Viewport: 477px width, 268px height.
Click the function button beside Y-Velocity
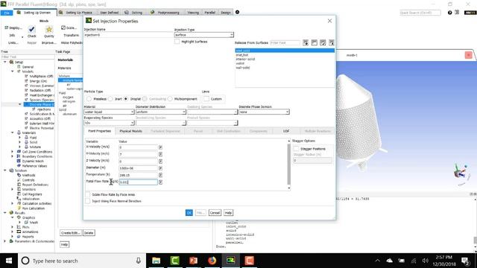pos(161,154)
